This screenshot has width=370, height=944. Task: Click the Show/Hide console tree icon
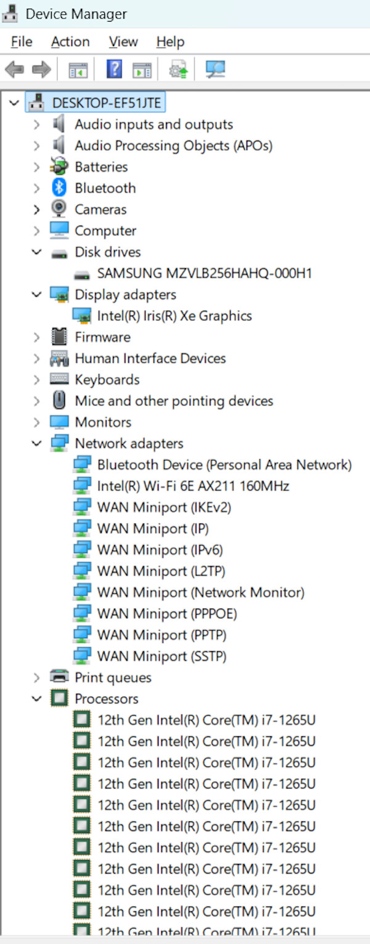coord(78,70)
